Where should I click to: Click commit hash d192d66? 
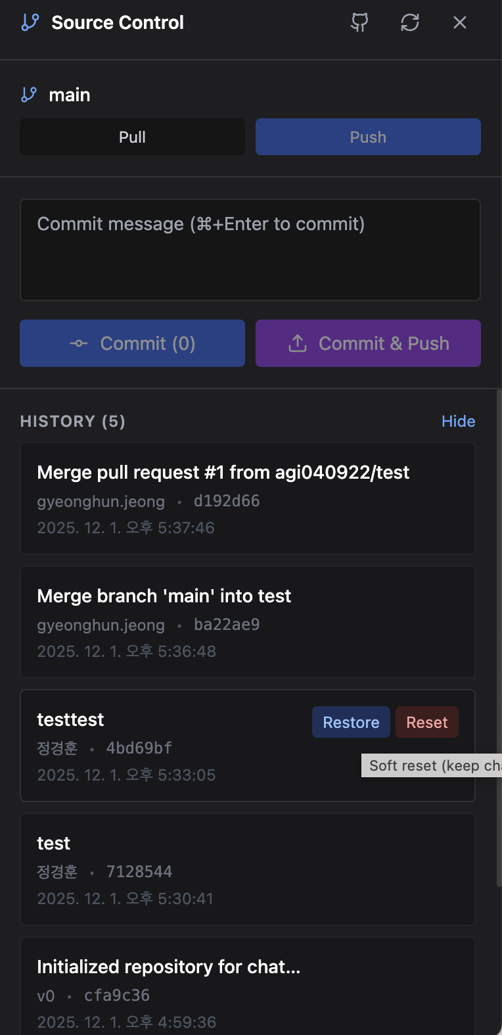tap(226, 500)
